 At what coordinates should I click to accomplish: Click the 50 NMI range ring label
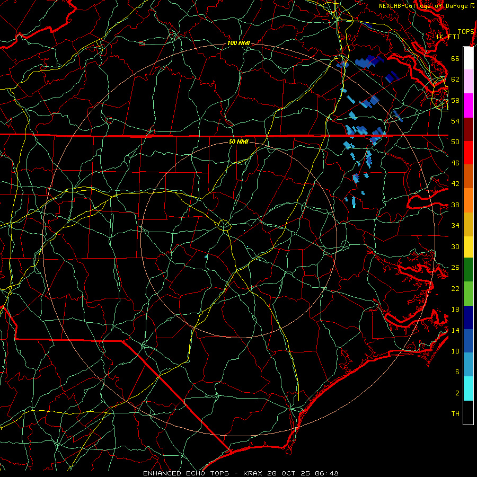tap(238, 142)
